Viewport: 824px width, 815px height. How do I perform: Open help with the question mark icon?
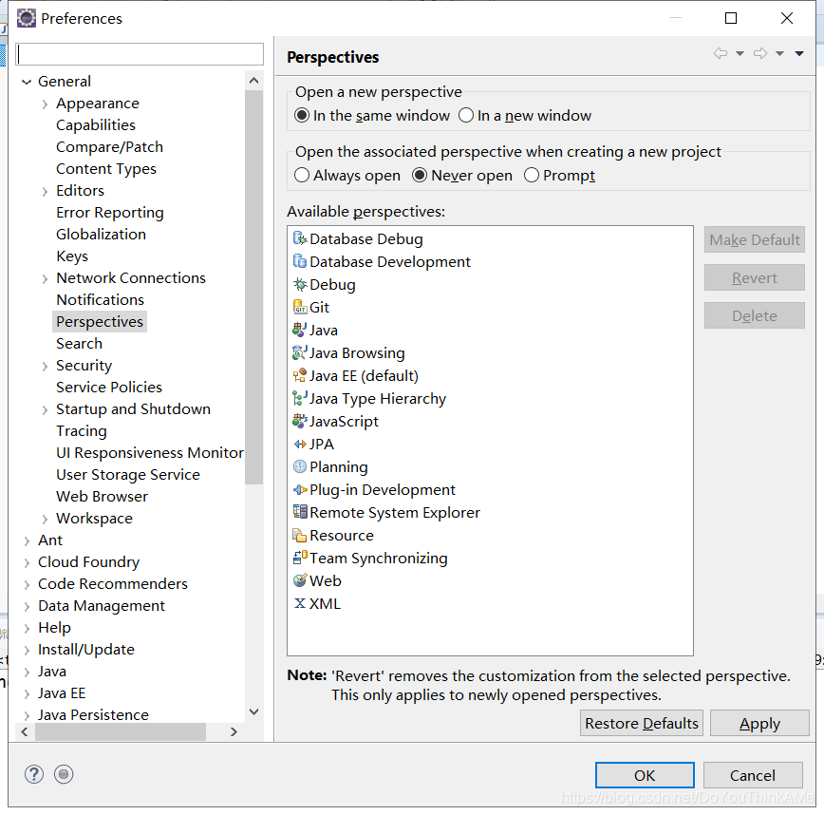pyautogui.click(x=34, y=774)
